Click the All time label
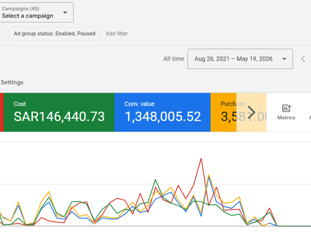 [x=174, y=59]
